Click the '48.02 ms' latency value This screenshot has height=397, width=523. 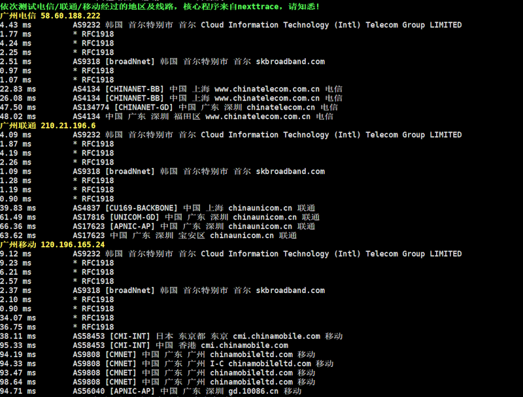[18, 116]
